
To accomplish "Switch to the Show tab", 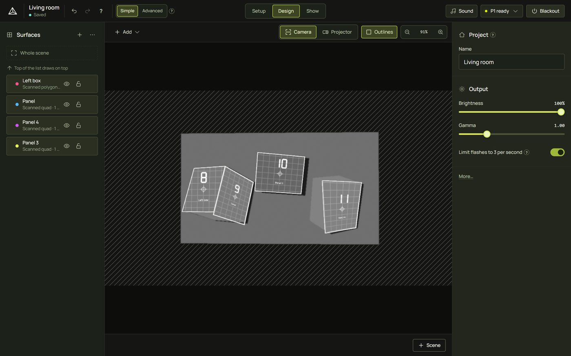I will (x=312, y=11).
